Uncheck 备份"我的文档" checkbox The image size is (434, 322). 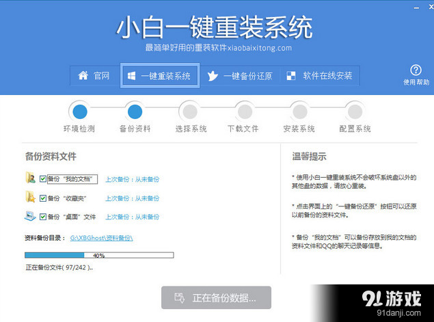click(42, 179)
